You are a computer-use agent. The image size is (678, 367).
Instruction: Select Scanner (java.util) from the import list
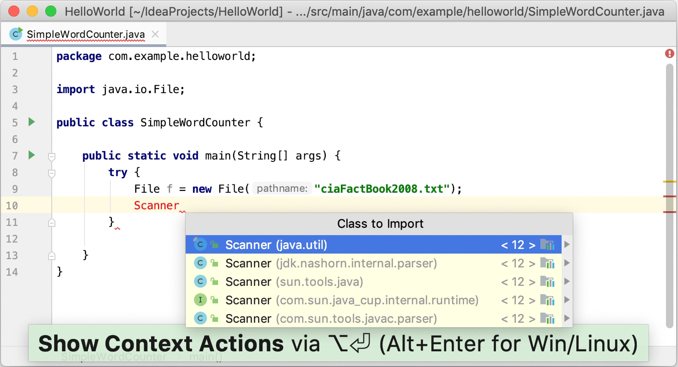[x=276, y=245]
